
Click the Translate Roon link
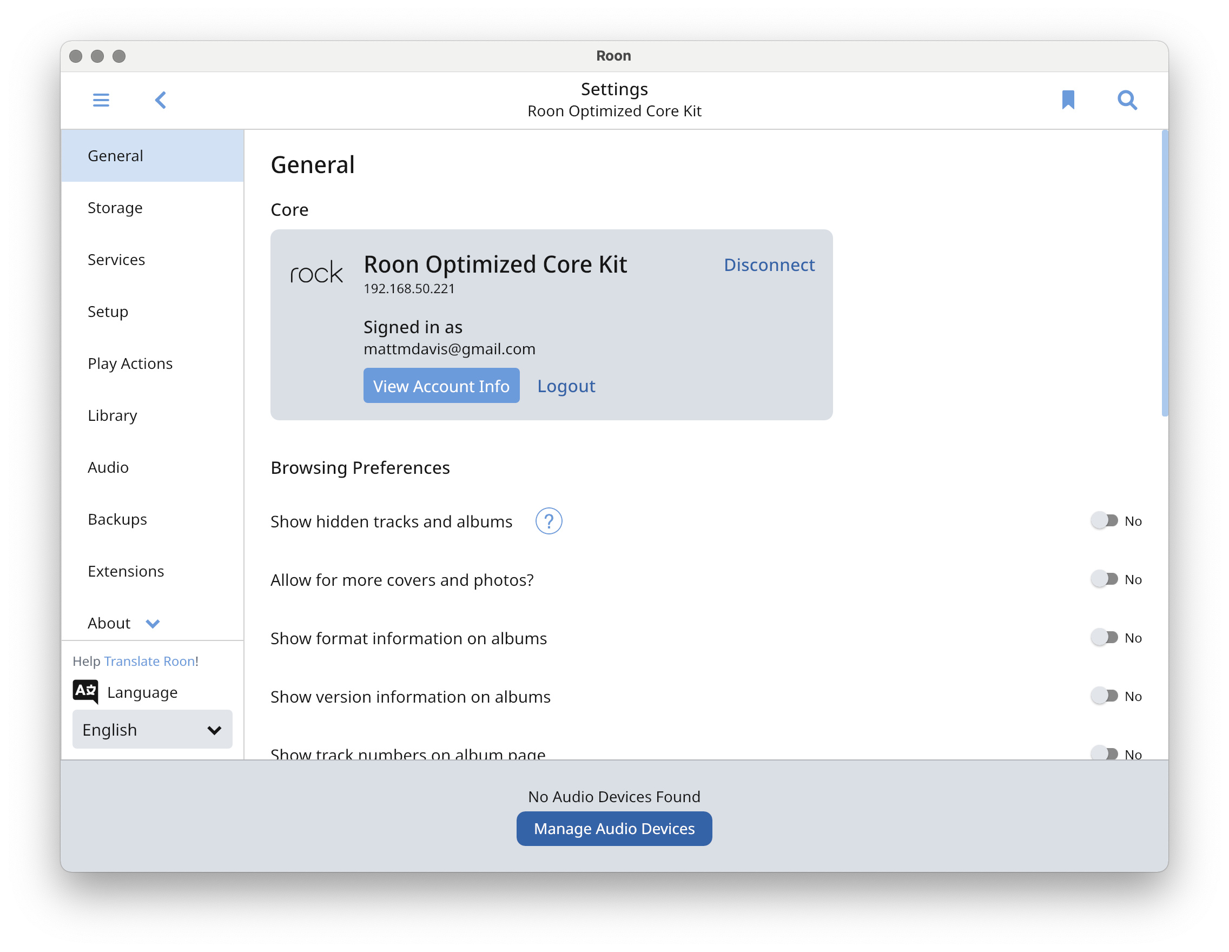[150, 661]
